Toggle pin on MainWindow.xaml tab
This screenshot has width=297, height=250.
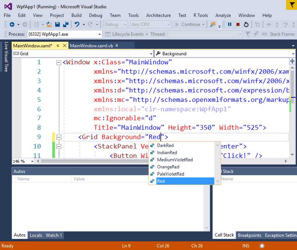(58, 45)
